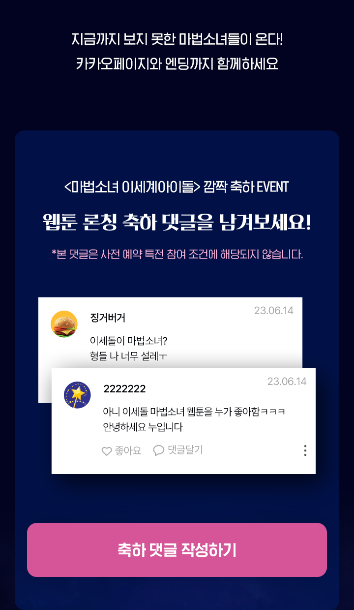Click the 댓글달기 label
354x610 pixels.
[185, 450]
